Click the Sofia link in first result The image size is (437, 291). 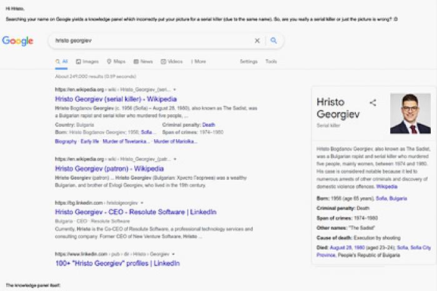147,132
